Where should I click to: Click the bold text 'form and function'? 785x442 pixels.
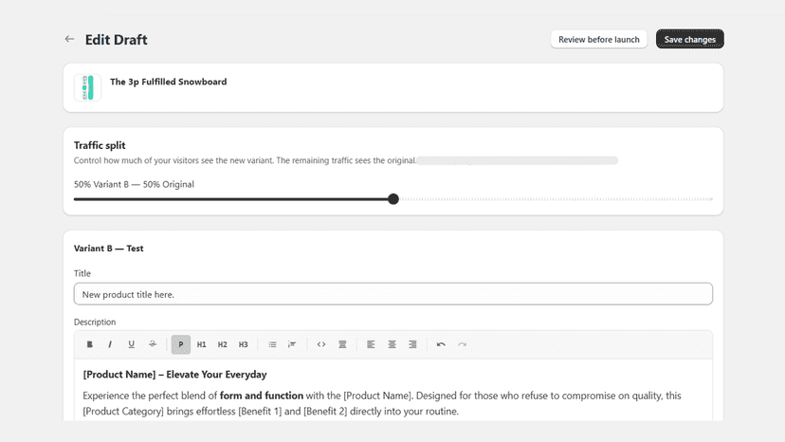262,396
